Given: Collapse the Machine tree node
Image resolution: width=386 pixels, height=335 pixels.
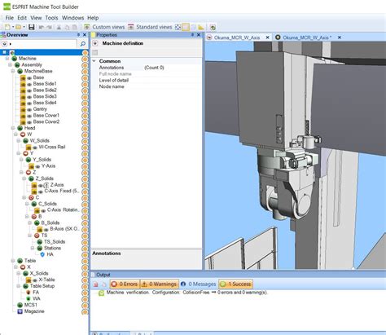Looking at the screenshot, I should tap(7, 59).
